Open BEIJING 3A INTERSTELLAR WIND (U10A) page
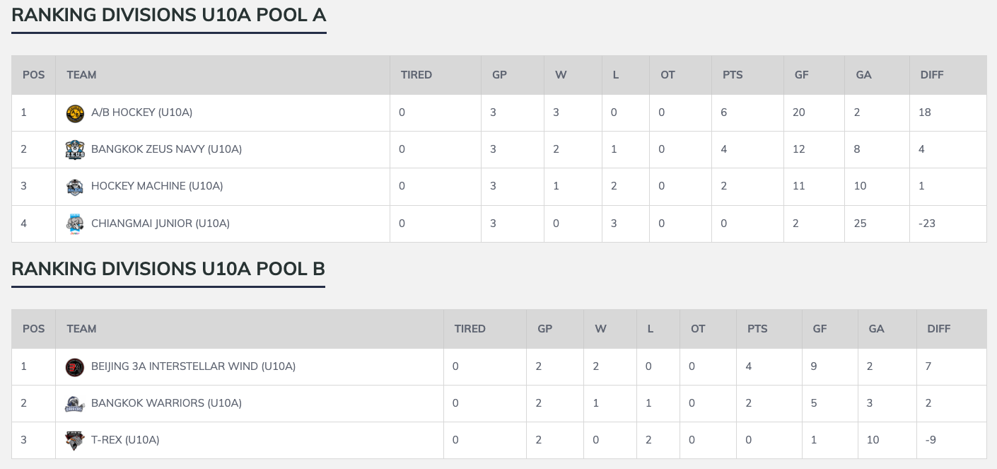Viewport: 997px width, 469px height. [193, 366]
